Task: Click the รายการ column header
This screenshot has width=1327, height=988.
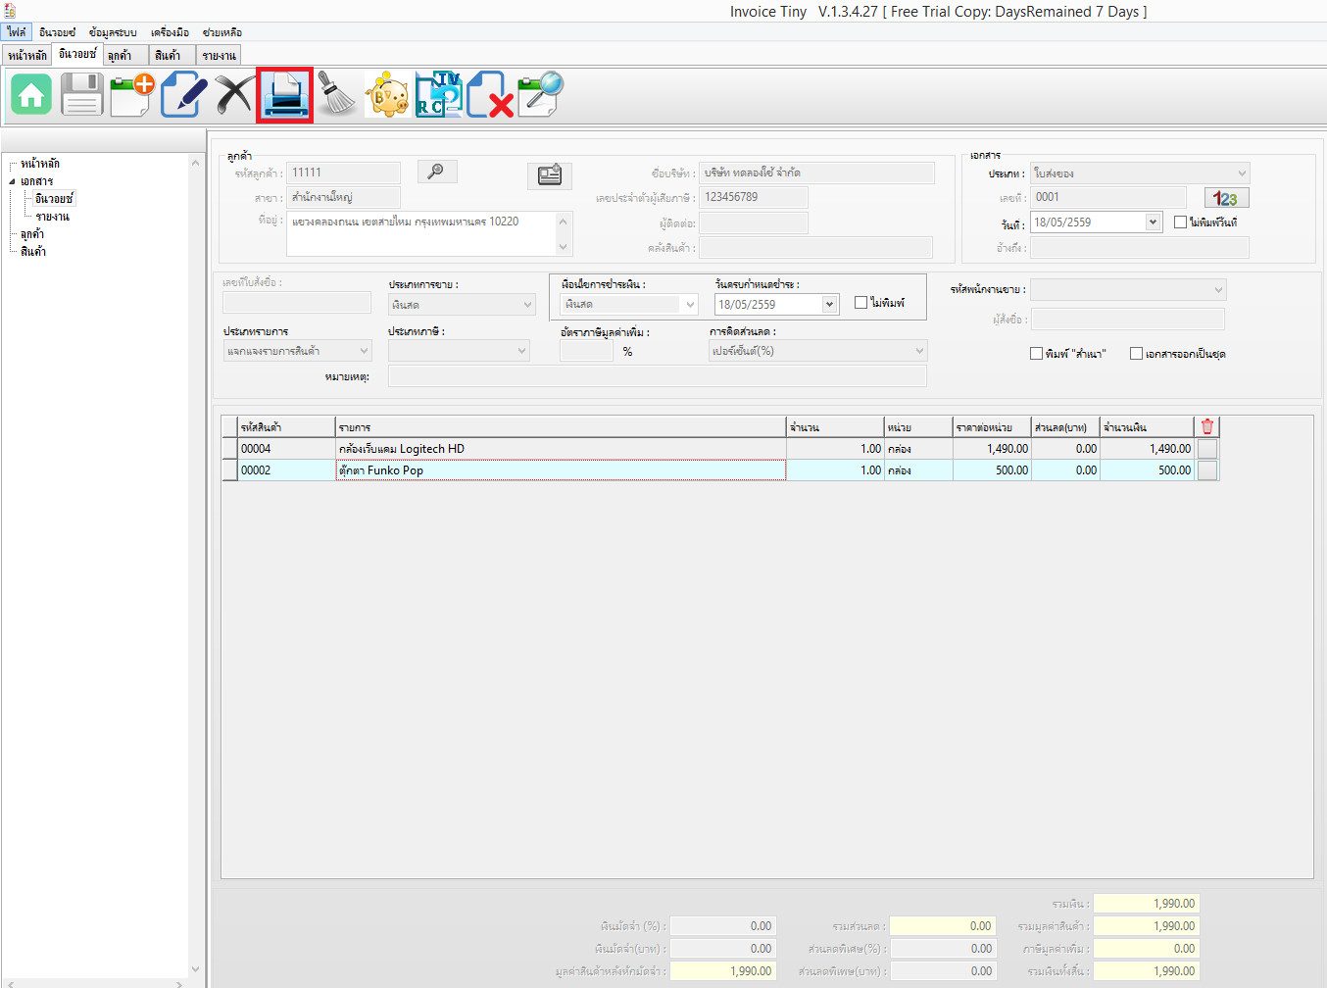Action: click(x=561, y=426)
